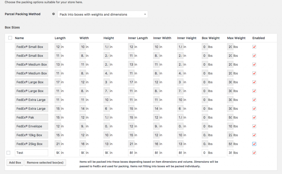
Task: Uncheck Enabled for FedEx 25kg Box
Action: tap(254, 144)
